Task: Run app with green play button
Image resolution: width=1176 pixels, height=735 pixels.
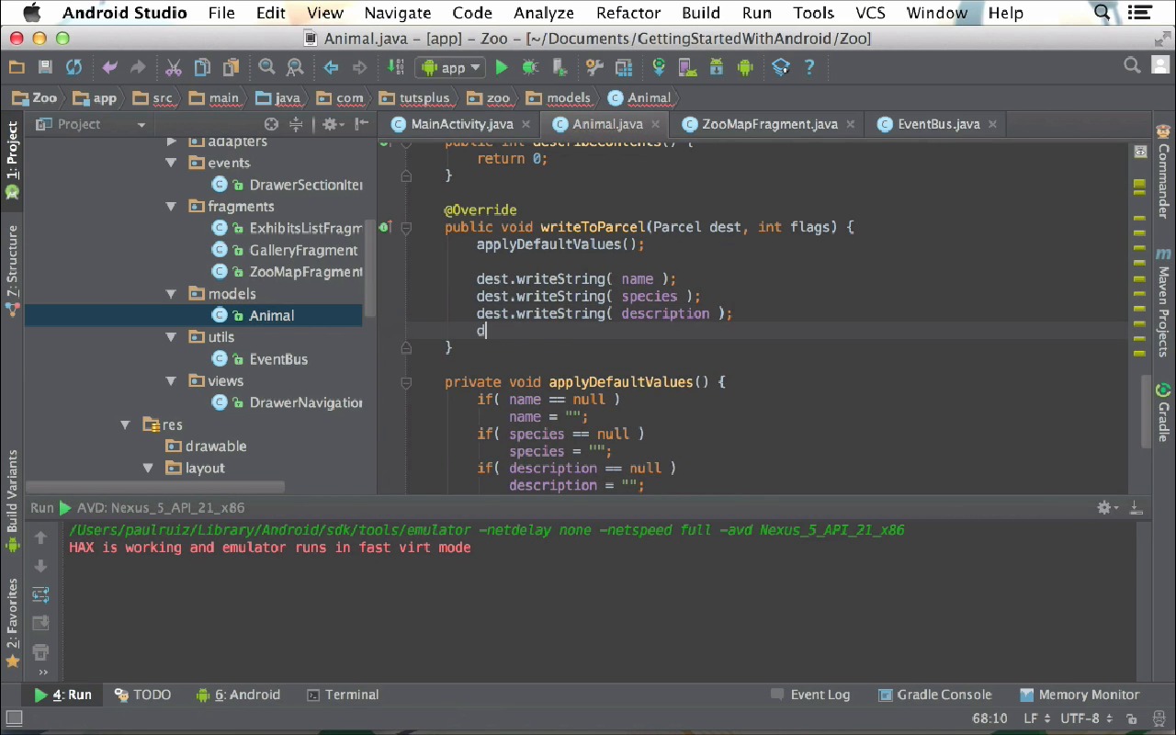Action: [502, 67]
